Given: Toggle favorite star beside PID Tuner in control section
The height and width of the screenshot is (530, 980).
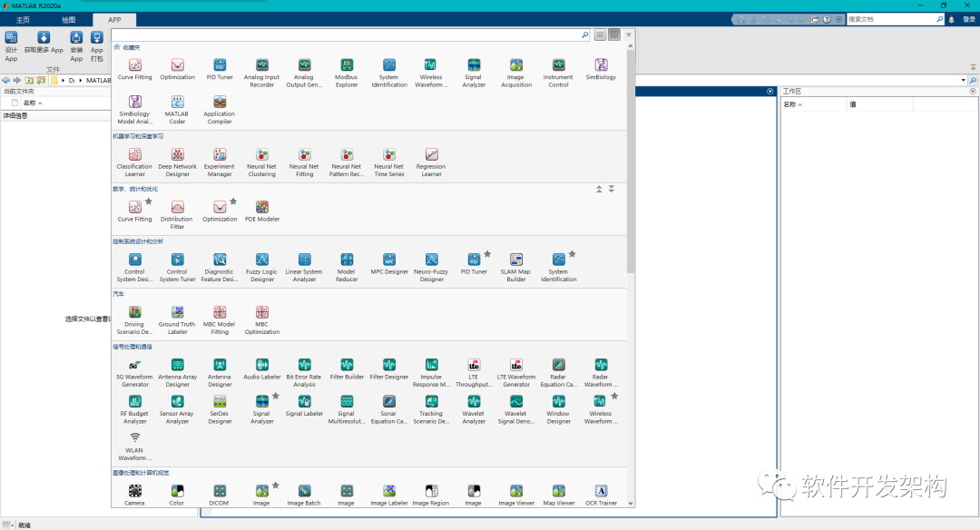Looking at the screenshot, I should pyautogui.click(x=487, y=254).
